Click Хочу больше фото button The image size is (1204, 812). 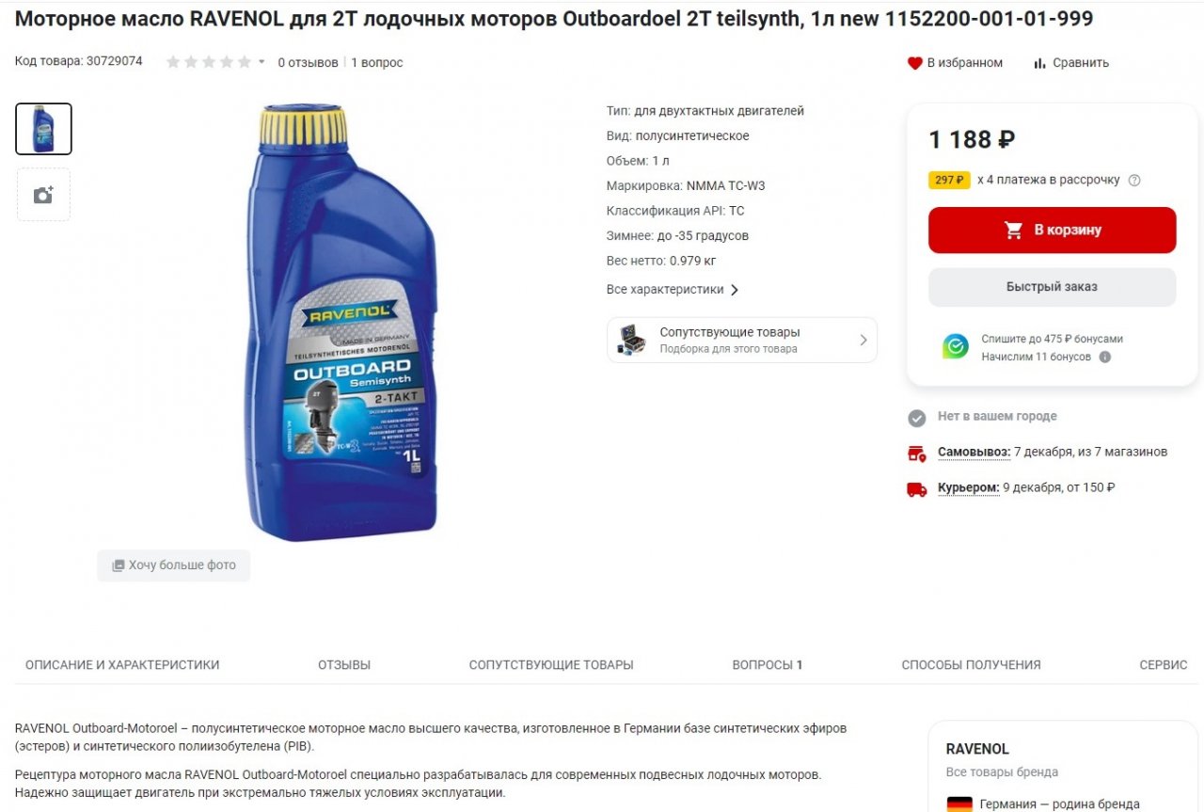click(x=174, y=565)
